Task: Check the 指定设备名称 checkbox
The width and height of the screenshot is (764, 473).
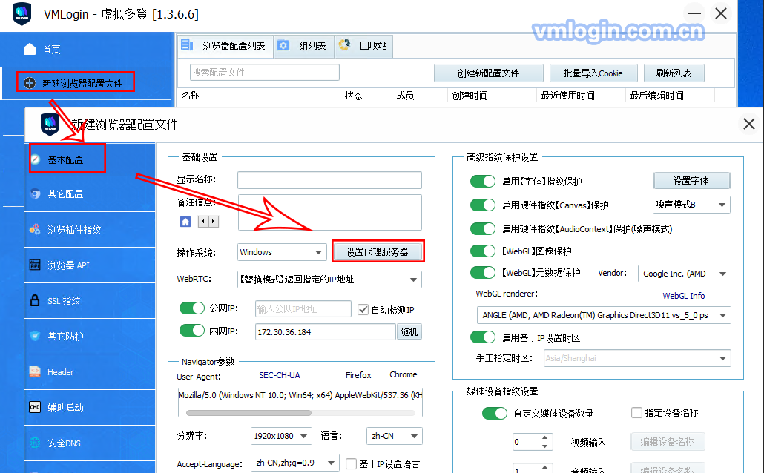Action: [x=636, y=413]
